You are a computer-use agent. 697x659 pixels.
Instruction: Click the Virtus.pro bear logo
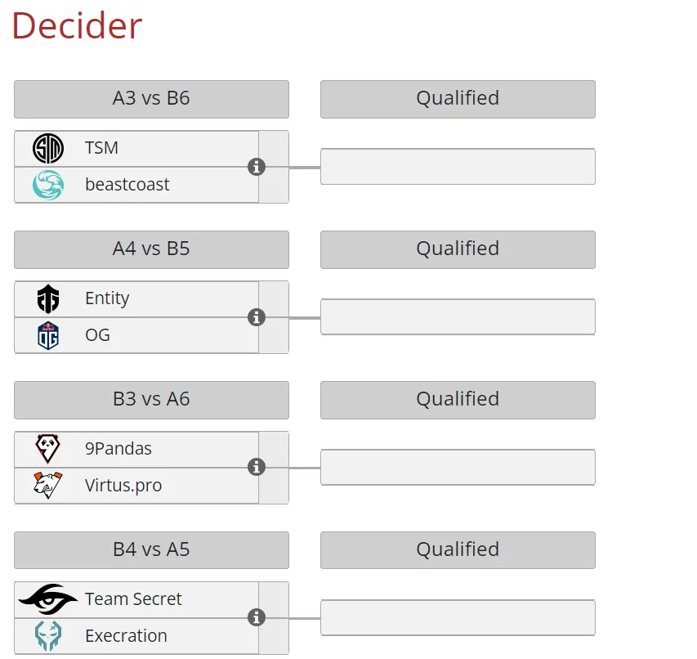[x=48, y=486]
